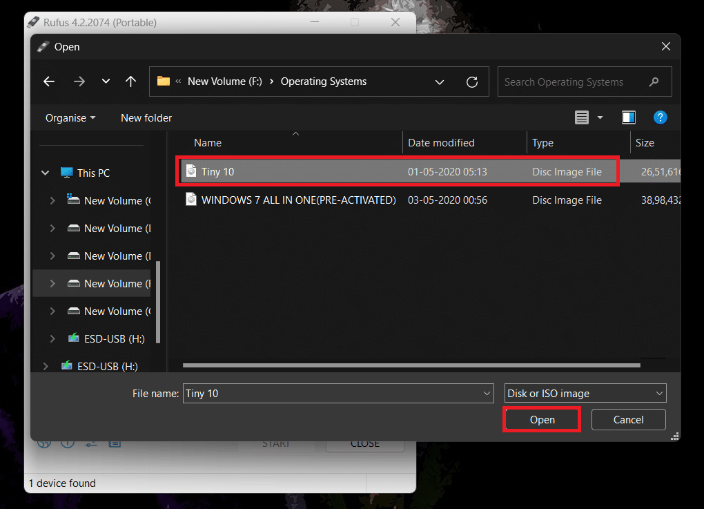The height and width of the screenshot is (509, 704).
Task: Click CLOSE button in Rufus window
Action: pos(365,444)
